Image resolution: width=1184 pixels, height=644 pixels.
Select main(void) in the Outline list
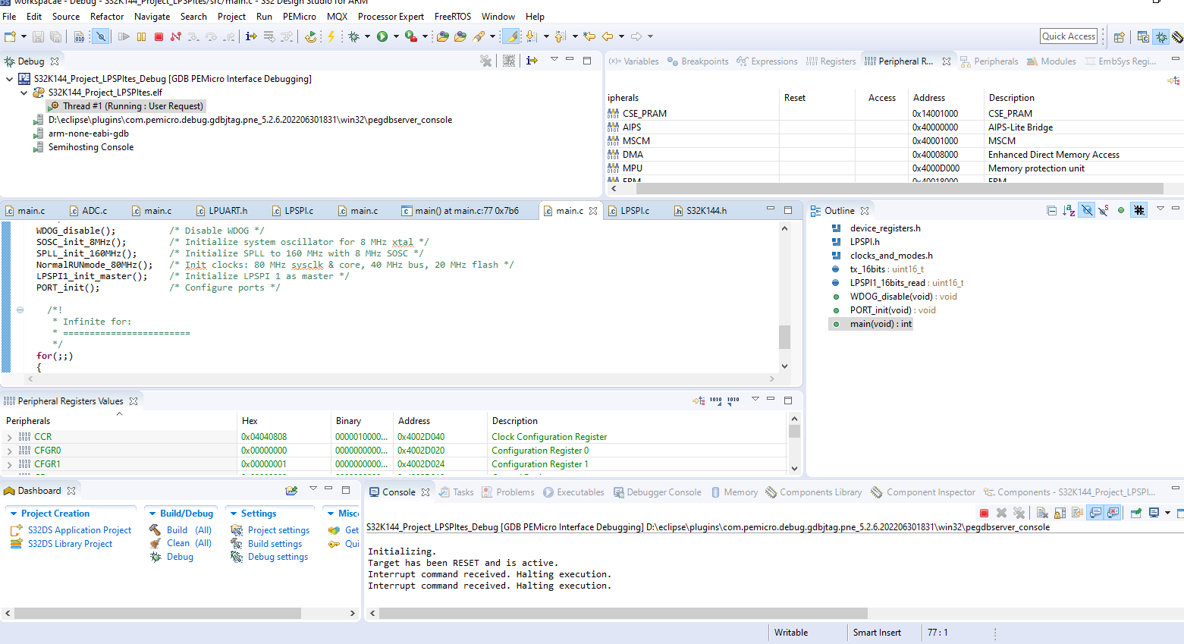(881, 324)
